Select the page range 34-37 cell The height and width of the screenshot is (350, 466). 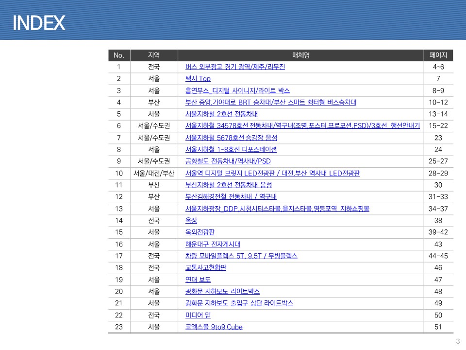pos(438,209)
